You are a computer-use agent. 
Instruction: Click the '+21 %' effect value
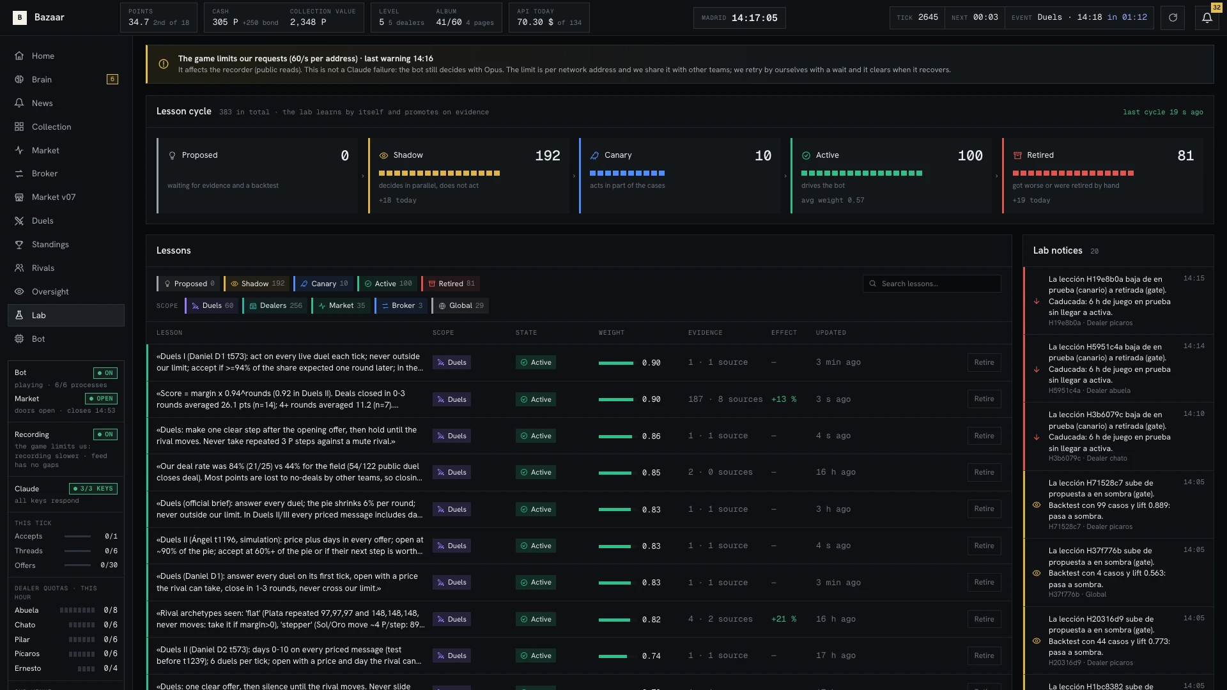click(783, 619)
